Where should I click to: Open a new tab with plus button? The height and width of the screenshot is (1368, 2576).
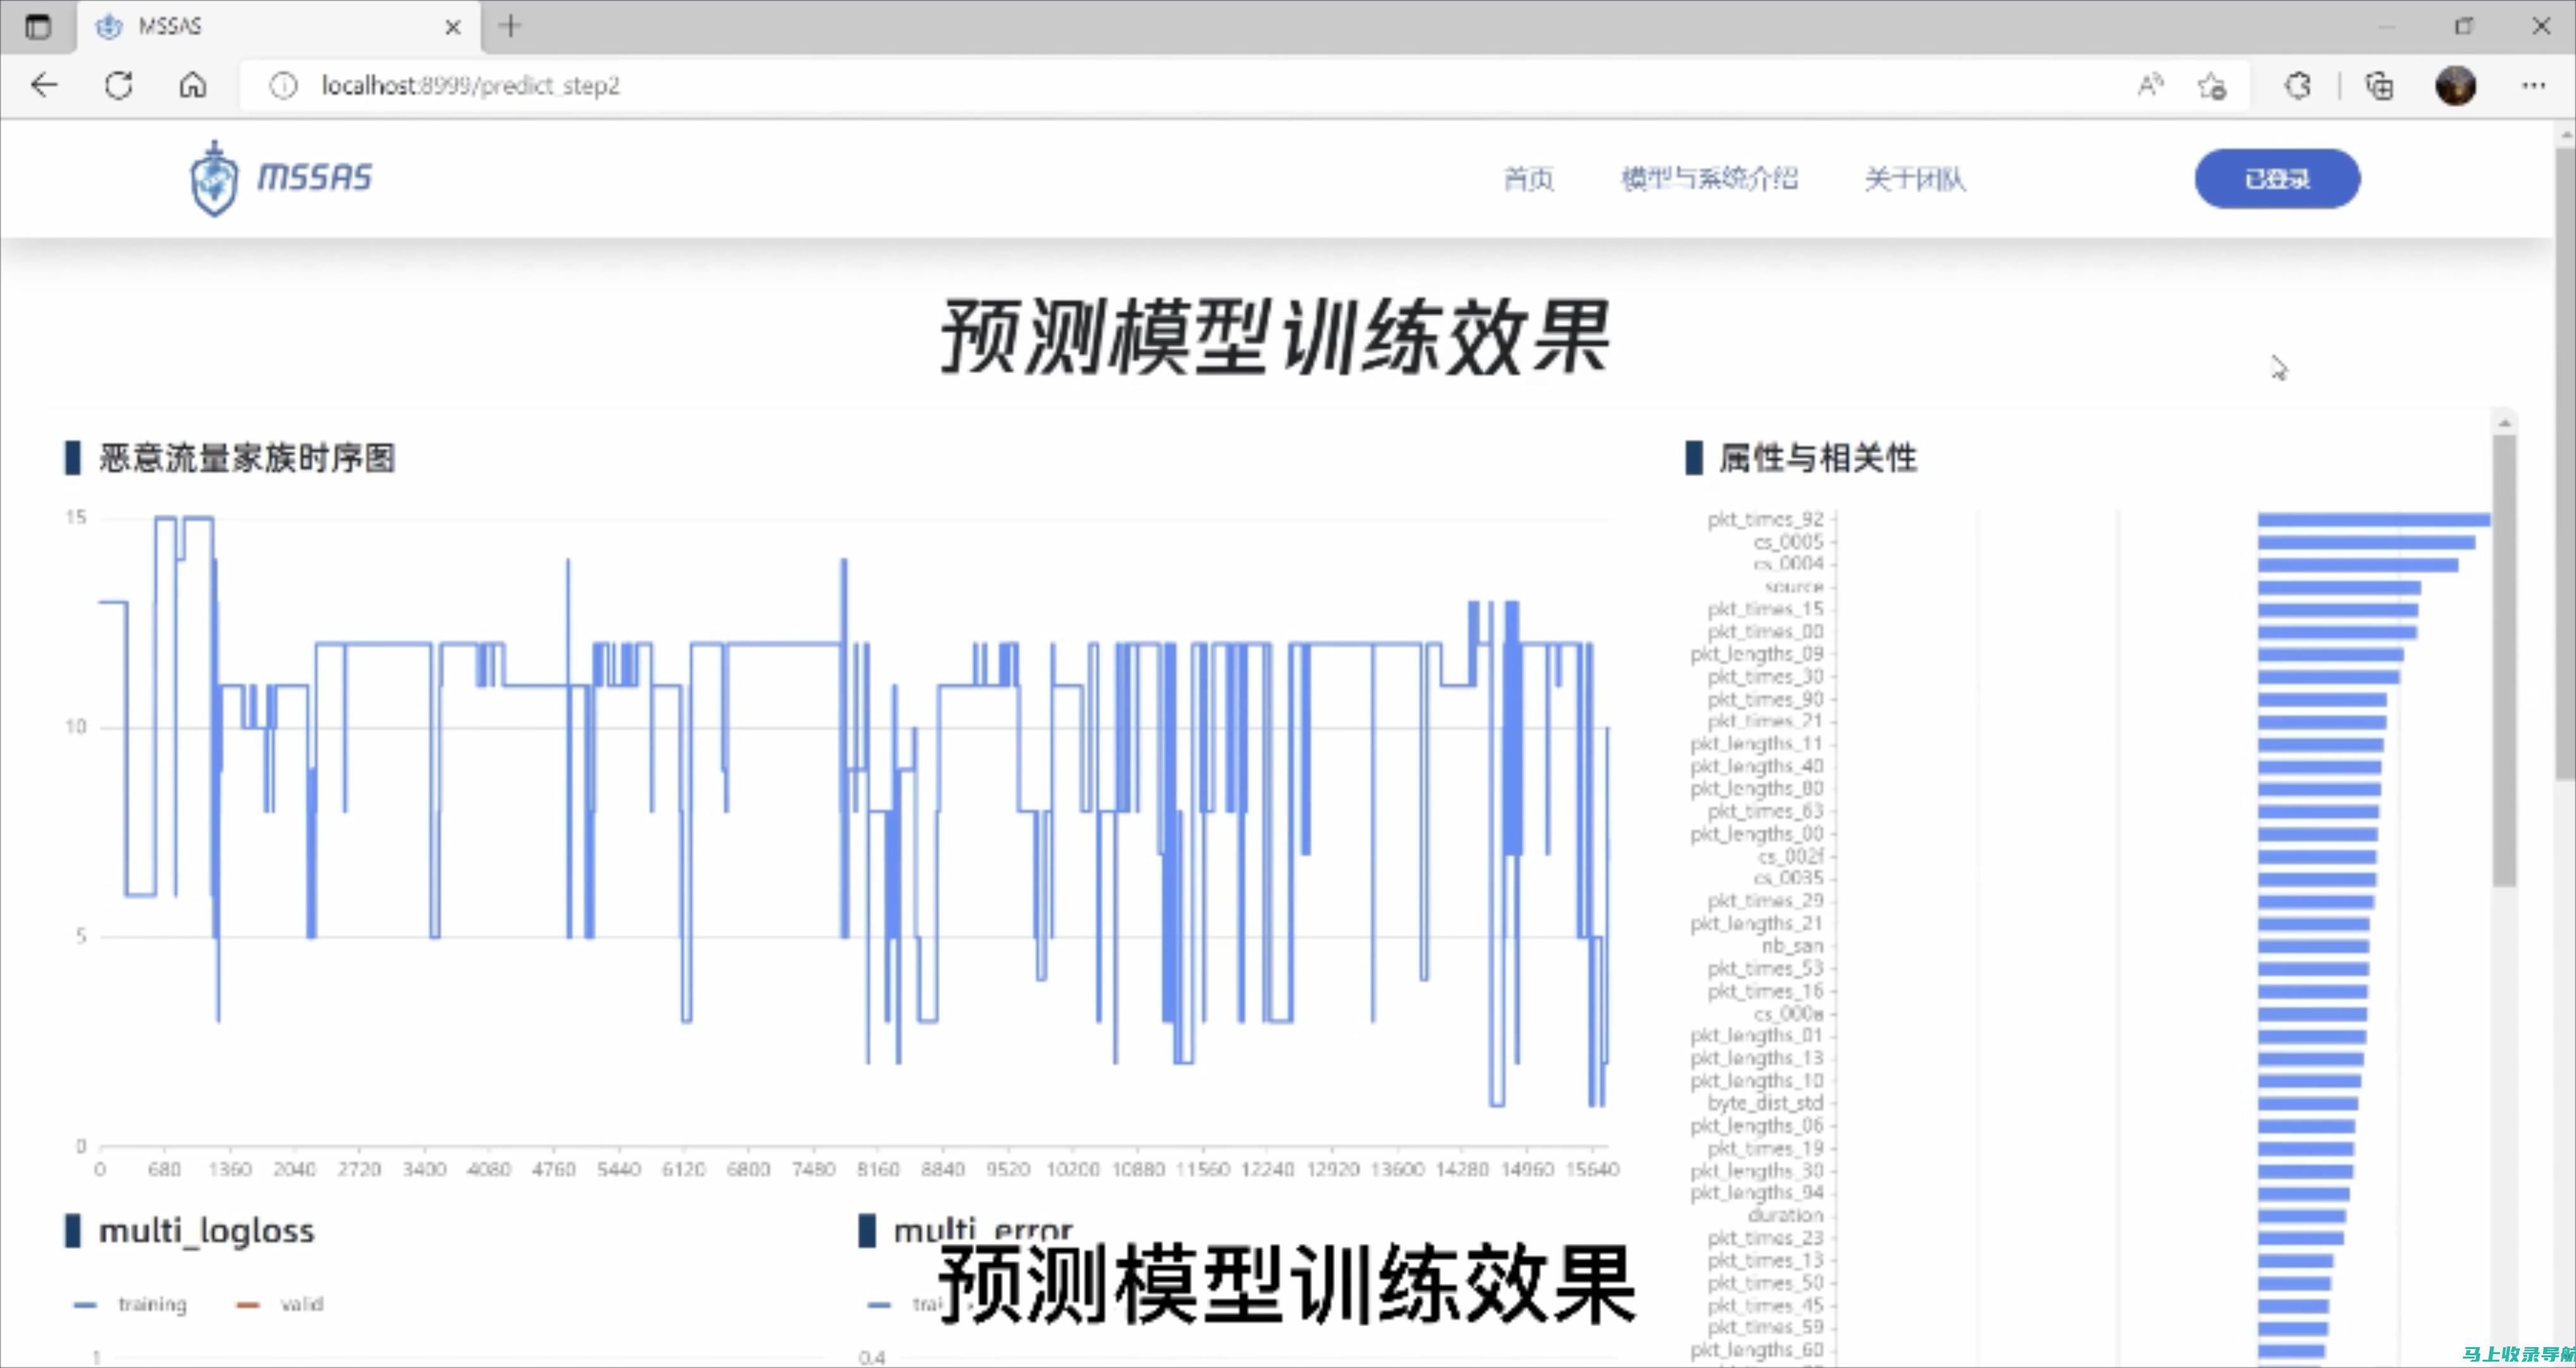[510, 26]
